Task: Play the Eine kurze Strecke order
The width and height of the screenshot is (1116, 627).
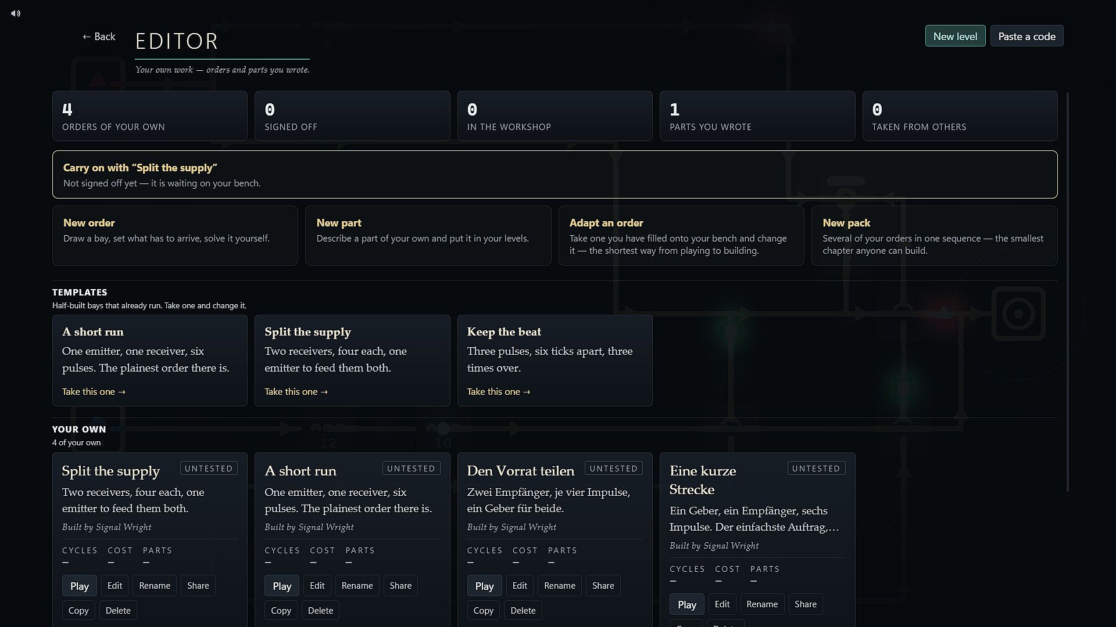Action: coord(687,604)
